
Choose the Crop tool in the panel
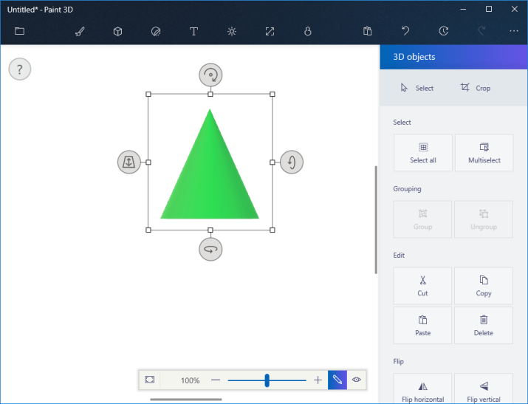[475, 88]
